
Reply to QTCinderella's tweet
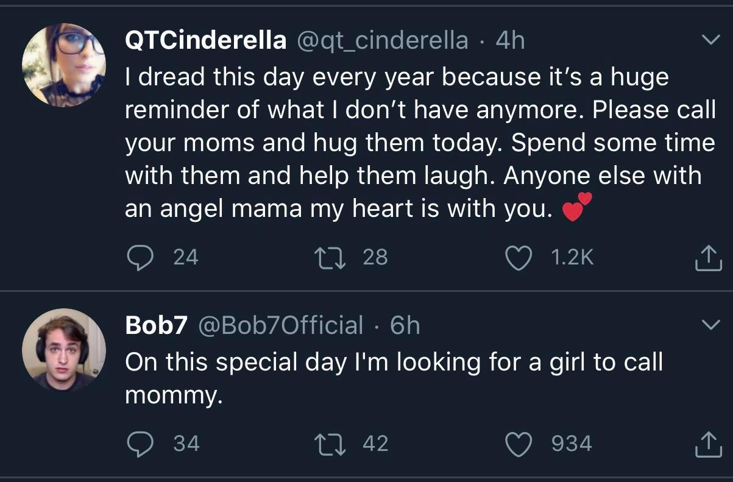tap(141, 258)
